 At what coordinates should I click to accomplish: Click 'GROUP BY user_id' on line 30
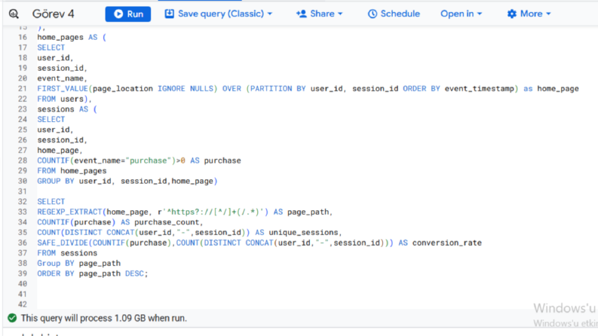tap(75, 181)
